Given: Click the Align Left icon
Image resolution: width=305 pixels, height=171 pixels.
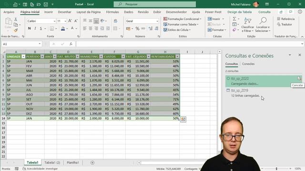Looking at the screenshot, I should coord(85,28).
